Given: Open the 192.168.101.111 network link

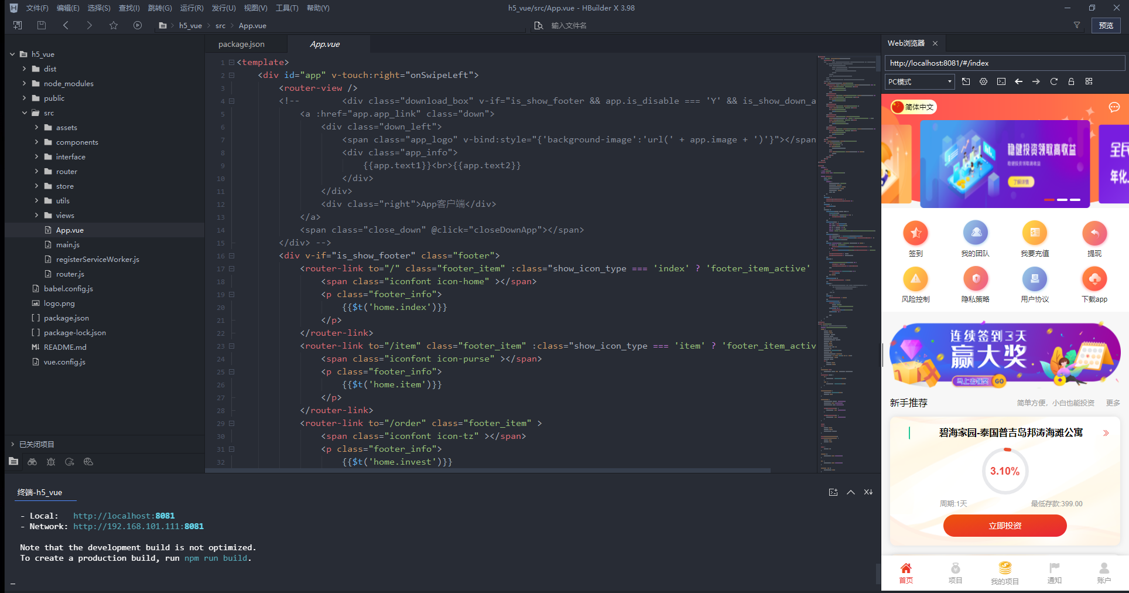Looking at the screenshot, I should coord(138,526).
